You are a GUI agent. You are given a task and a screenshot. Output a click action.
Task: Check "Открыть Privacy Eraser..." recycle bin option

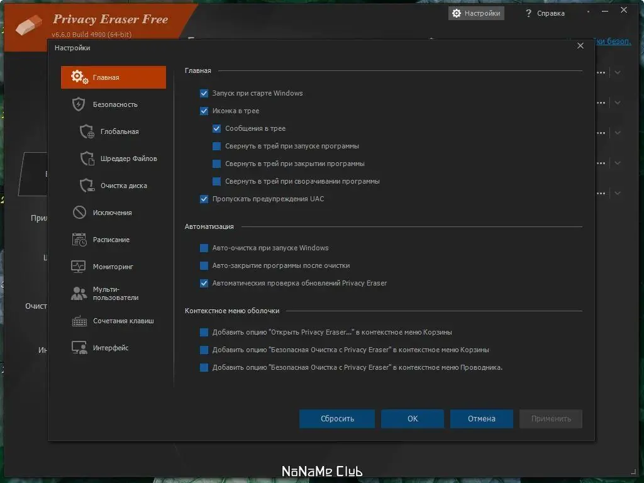tap(204, 332)
